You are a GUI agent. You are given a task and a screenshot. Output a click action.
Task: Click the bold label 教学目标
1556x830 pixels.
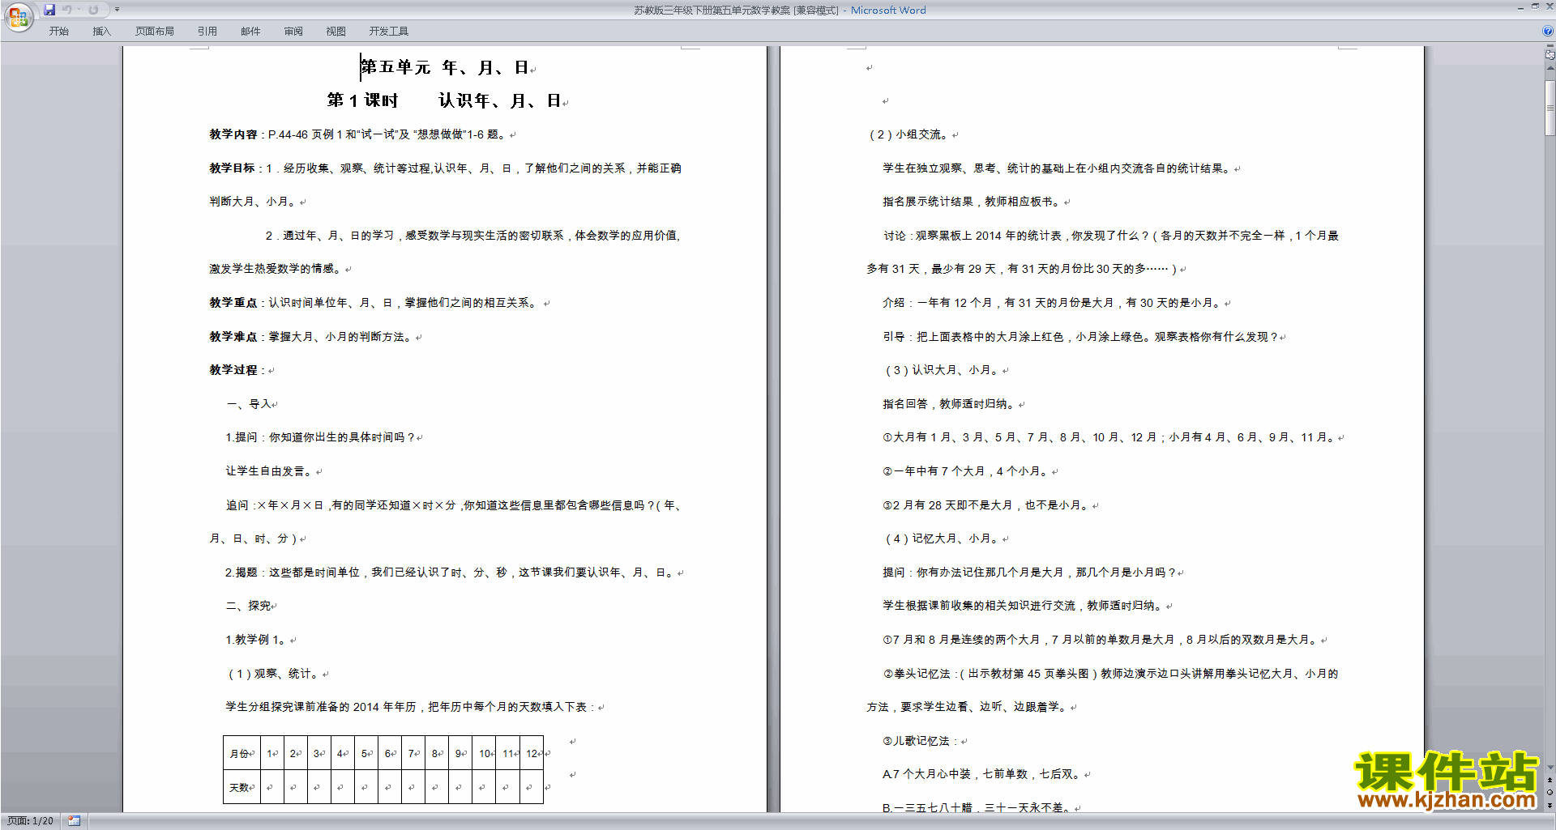tap(233, 168)
